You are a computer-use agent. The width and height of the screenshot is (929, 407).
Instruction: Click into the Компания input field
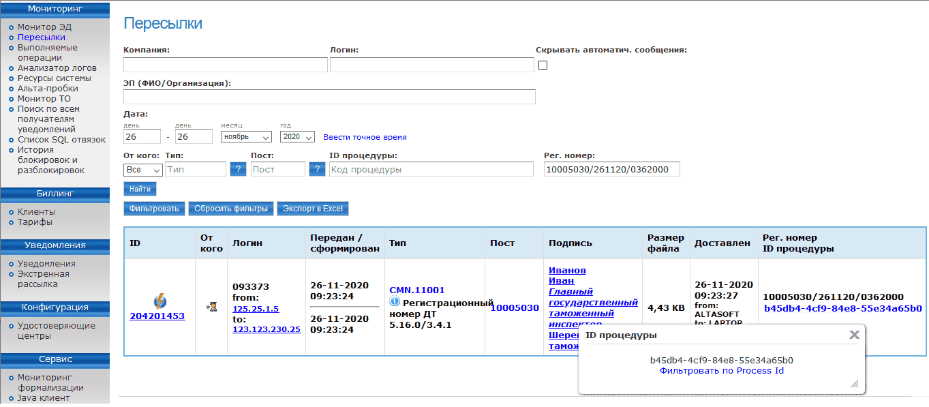tap(226, 65)
